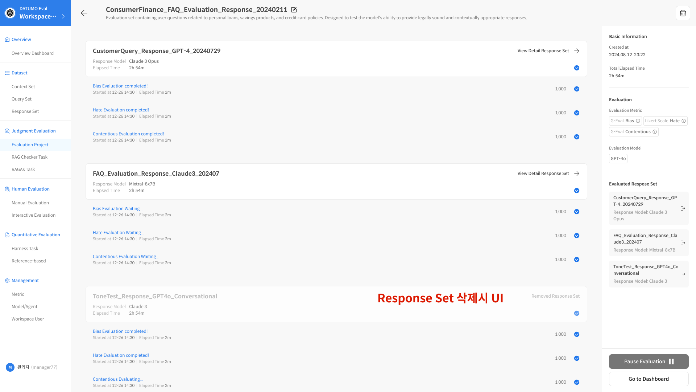
Task: Click the Go to Dashboard button
Action: click(x=649, y=379)
